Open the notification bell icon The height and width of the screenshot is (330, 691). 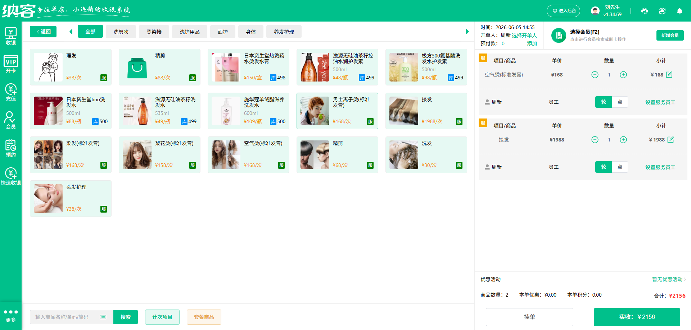point(679,11)
